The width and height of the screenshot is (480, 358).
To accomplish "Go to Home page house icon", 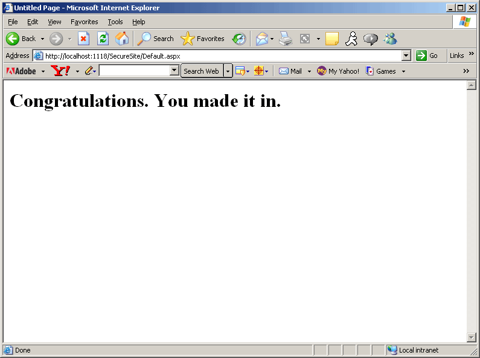I will click(122, 39).
